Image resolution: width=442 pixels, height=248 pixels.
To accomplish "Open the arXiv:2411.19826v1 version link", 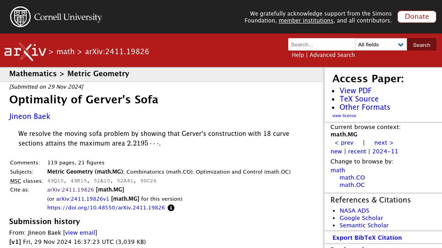I will coord(82,199).
